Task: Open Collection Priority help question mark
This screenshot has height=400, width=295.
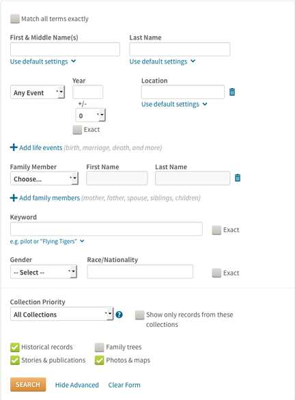Action: (120, 315)
